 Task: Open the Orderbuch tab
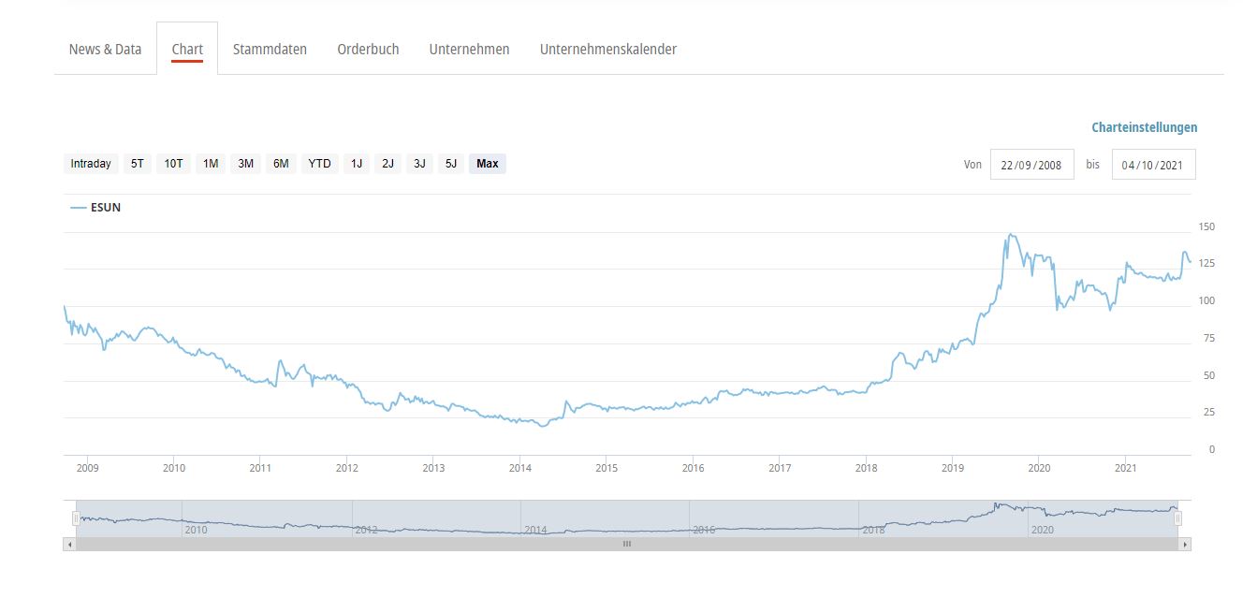pyautogui.click(x=368, y=50)
